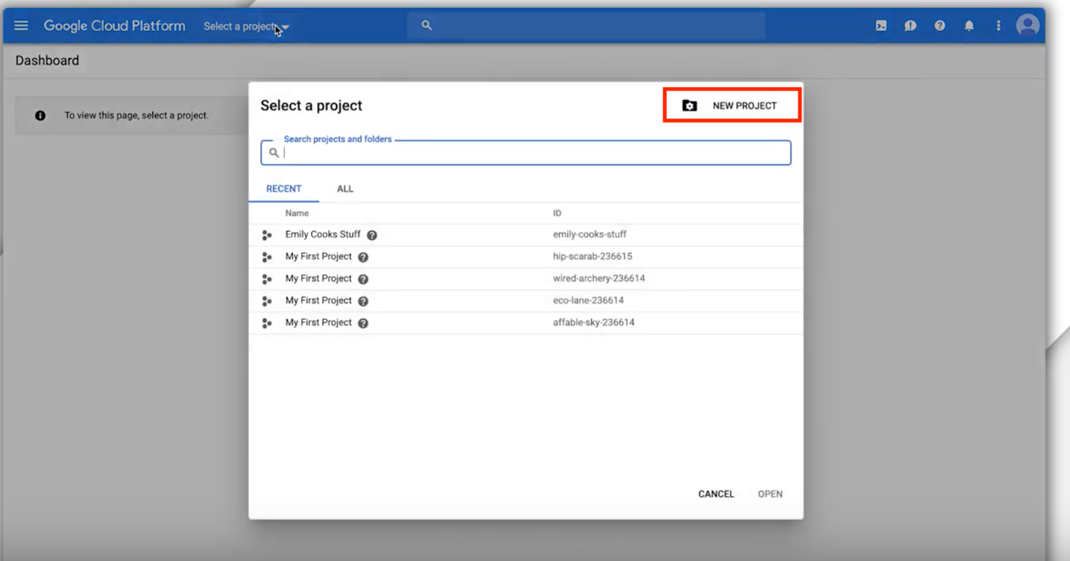Select the eco-lane-236614 ID

coord(588,300)
